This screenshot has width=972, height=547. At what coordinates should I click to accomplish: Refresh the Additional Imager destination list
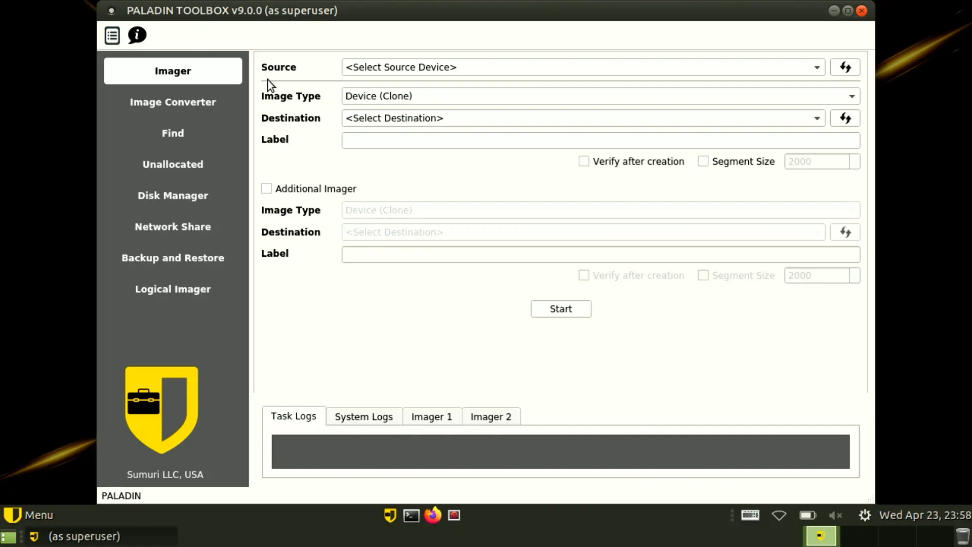point(845,232)
